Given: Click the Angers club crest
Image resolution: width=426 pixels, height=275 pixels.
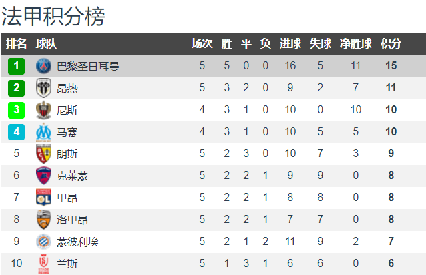Looking at the screenshot, I should (44, 88).
